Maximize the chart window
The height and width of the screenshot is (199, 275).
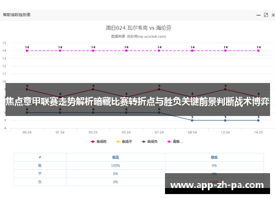(x=266, y=15)
